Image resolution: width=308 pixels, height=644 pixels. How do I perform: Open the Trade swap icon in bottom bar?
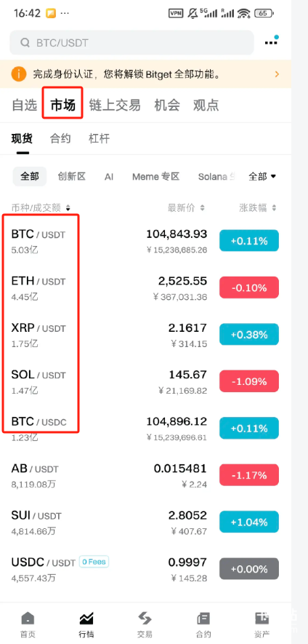point(145,618)
